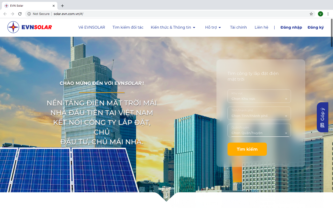Expand the 'Kiến thức & Thông tin' dropdown
This screenshot has height=208, width=333.
click(173, 27)
